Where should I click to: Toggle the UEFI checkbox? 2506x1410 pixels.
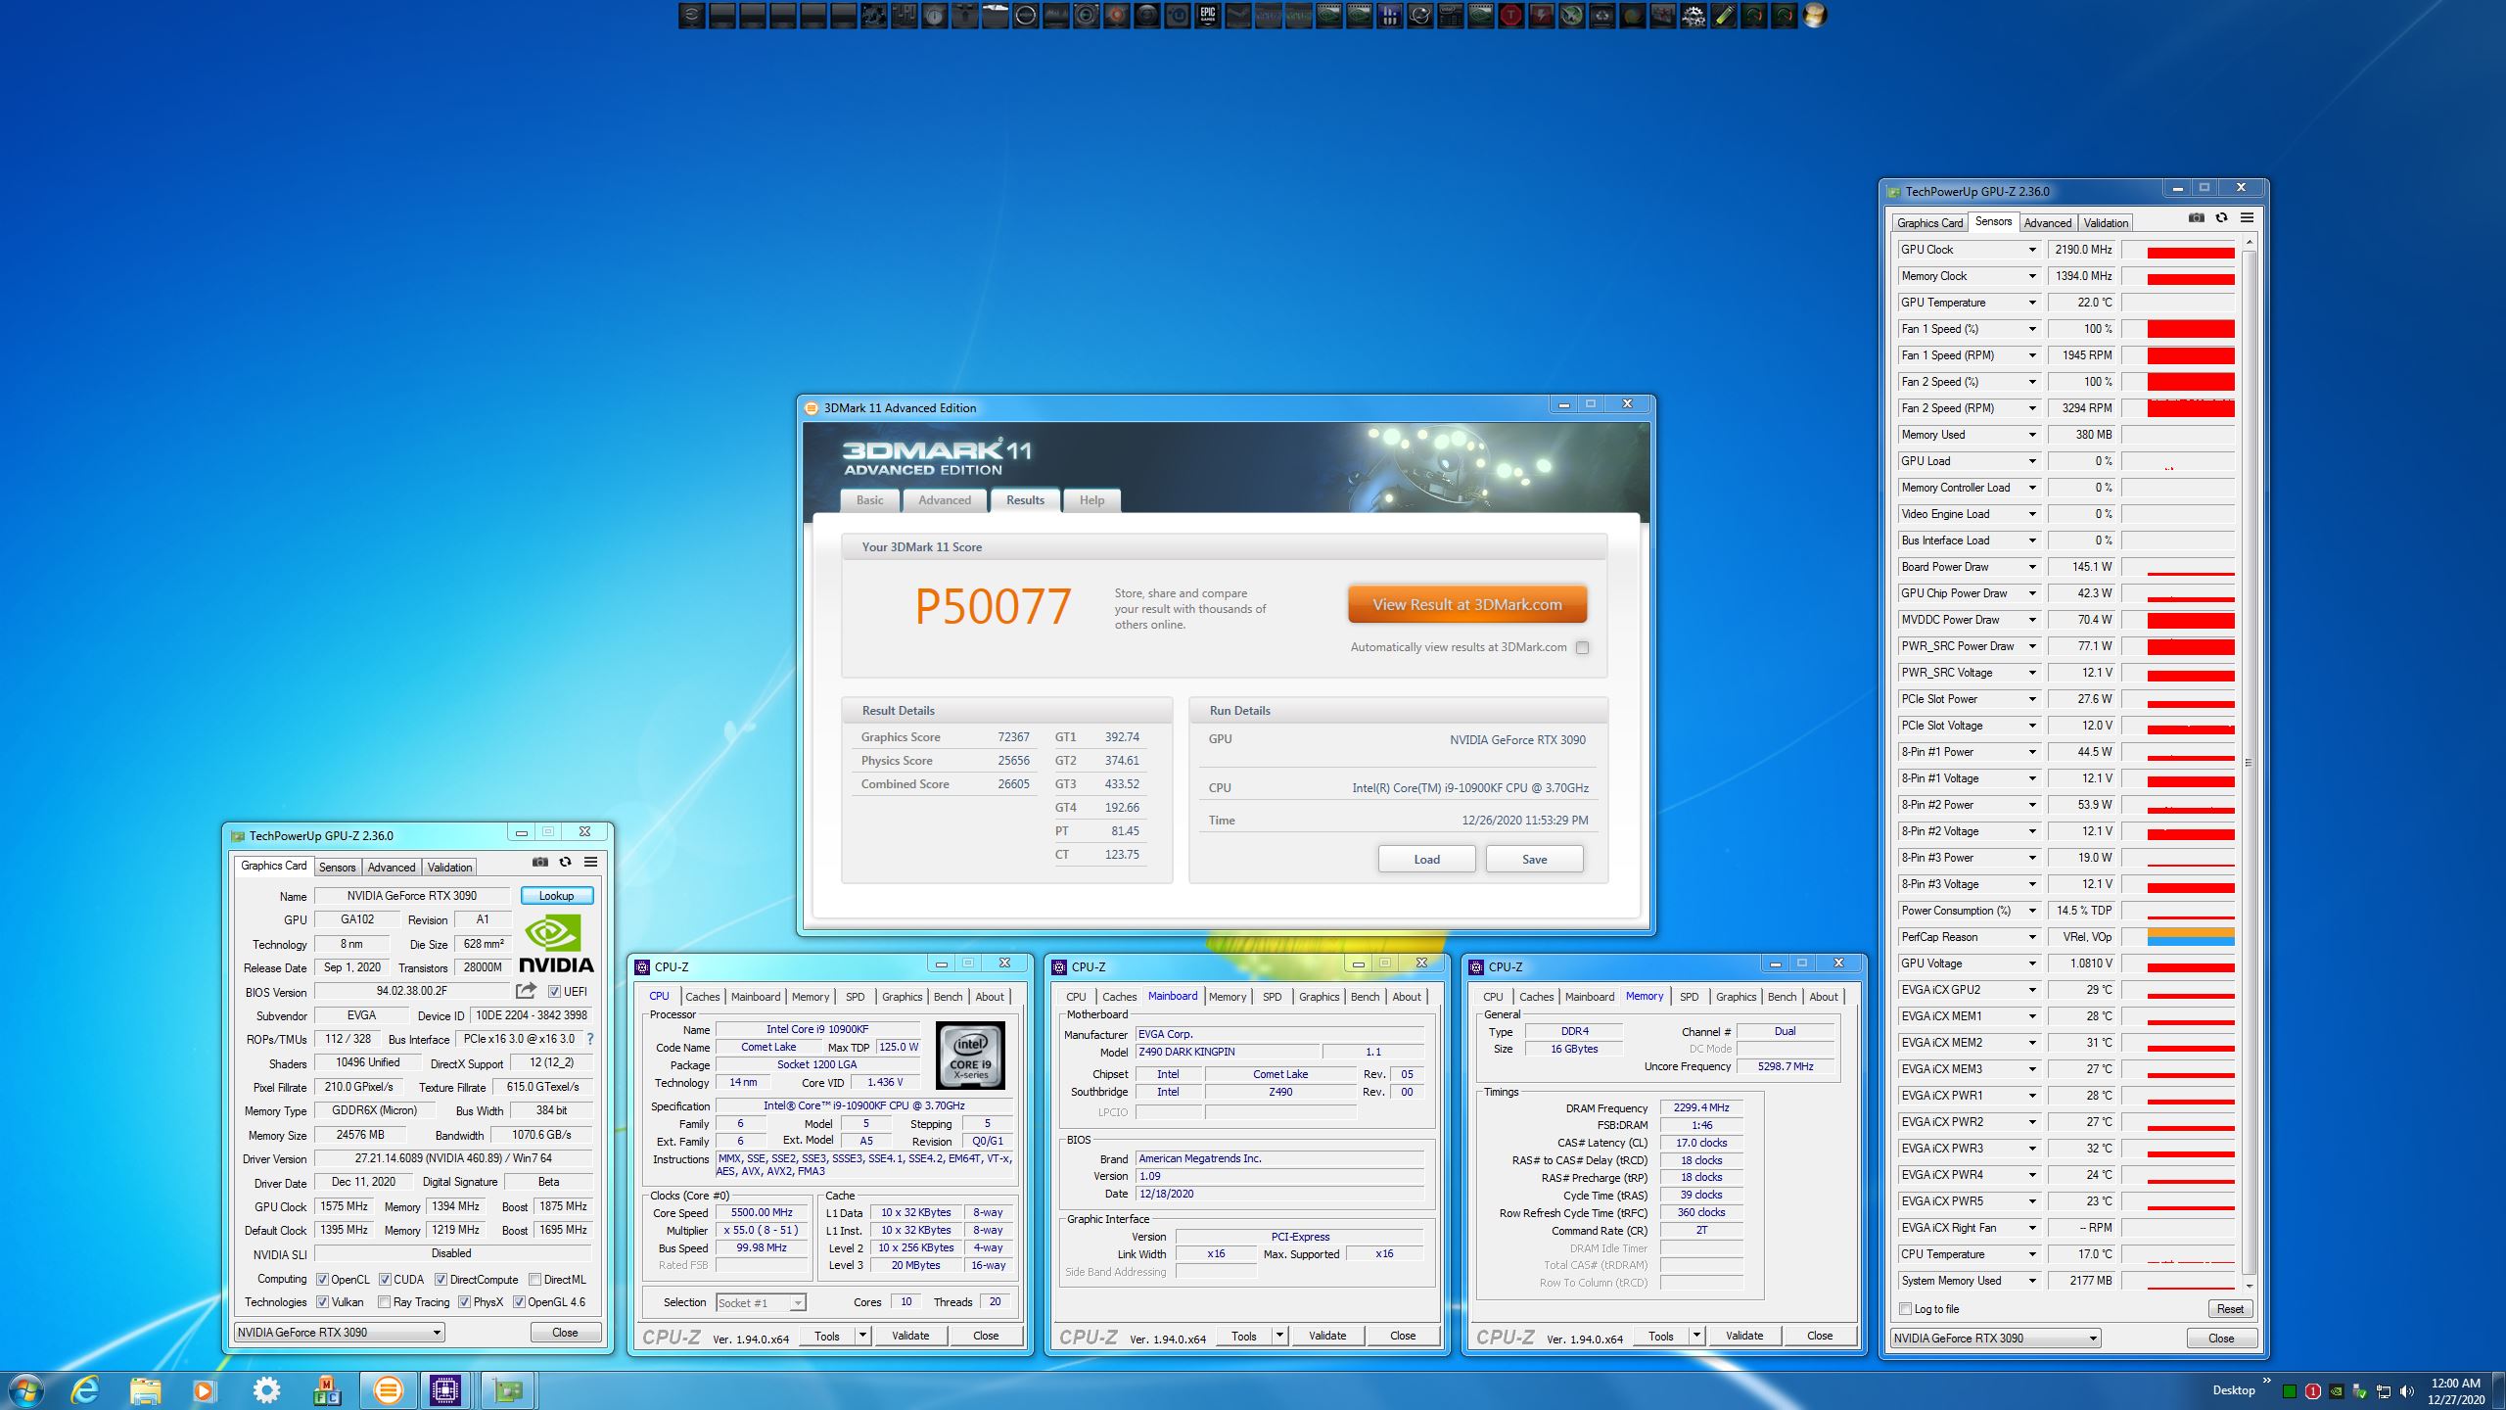[x=554, y=991]
